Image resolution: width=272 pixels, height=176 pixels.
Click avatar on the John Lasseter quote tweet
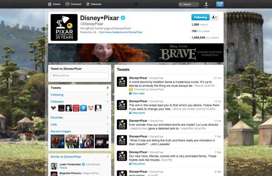tap(122, 140)
